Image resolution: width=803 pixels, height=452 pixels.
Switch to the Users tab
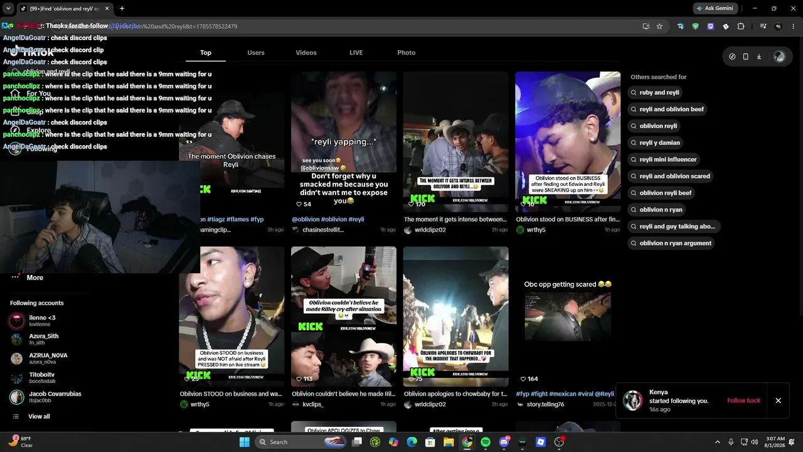point(256,53)
